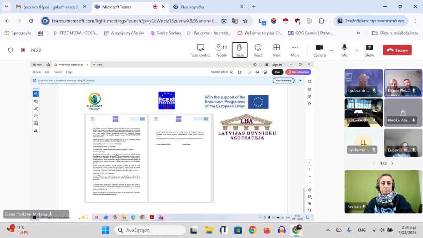Expand the Camera options dropdown arrow
Image resolution: width=423 pixels, height=238 pixels.
pos(331,50)
